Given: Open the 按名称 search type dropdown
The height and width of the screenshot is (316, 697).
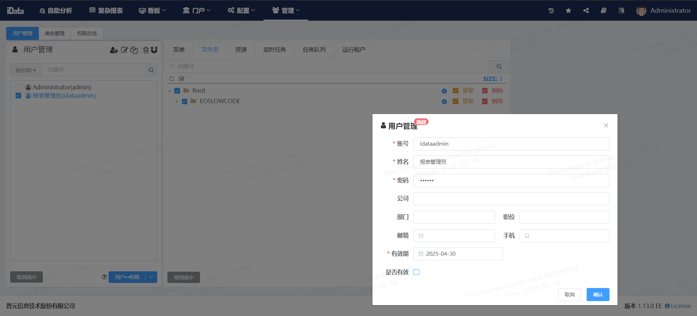Looking at the screenshot, I should (x=25, y=70).
